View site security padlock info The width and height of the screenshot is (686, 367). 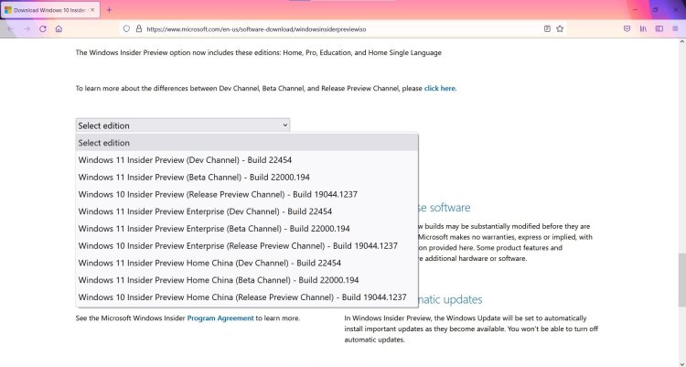[x=139, y=29]
